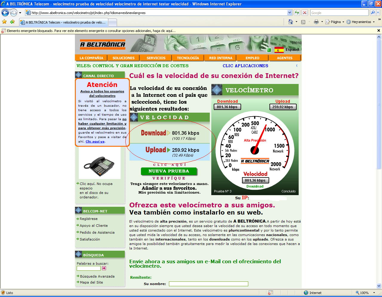
Task: Click the Home page icon
Action: [290, 22]
